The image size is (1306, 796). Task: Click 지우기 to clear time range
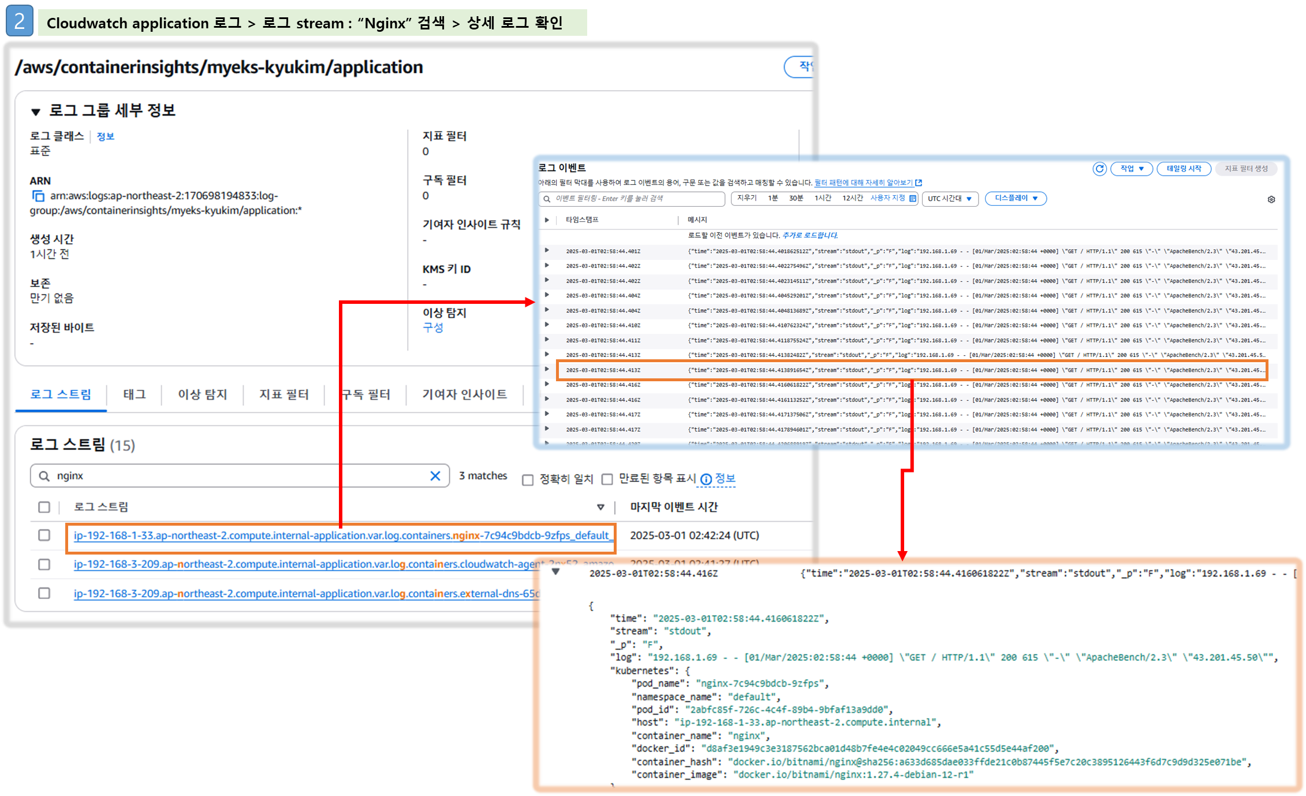coord(747,198)
